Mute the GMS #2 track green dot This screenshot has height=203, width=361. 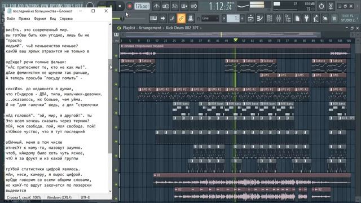(x=116, y=99)
